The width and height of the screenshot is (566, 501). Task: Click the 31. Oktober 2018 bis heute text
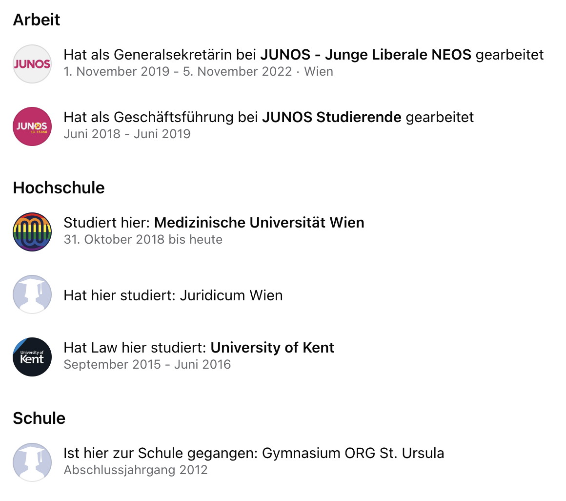[143, 239]
